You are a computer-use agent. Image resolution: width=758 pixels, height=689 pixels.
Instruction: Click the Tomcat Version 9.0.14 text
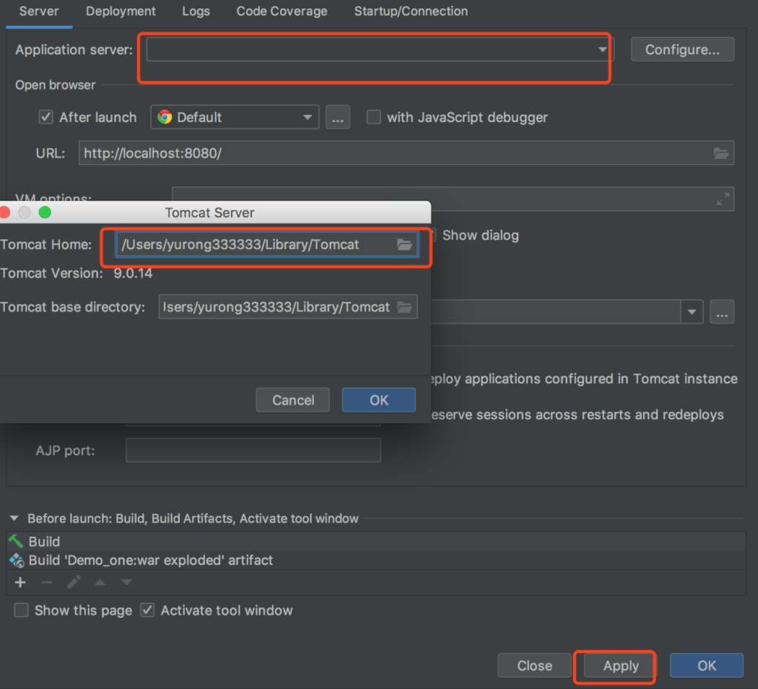pos(77,273)
